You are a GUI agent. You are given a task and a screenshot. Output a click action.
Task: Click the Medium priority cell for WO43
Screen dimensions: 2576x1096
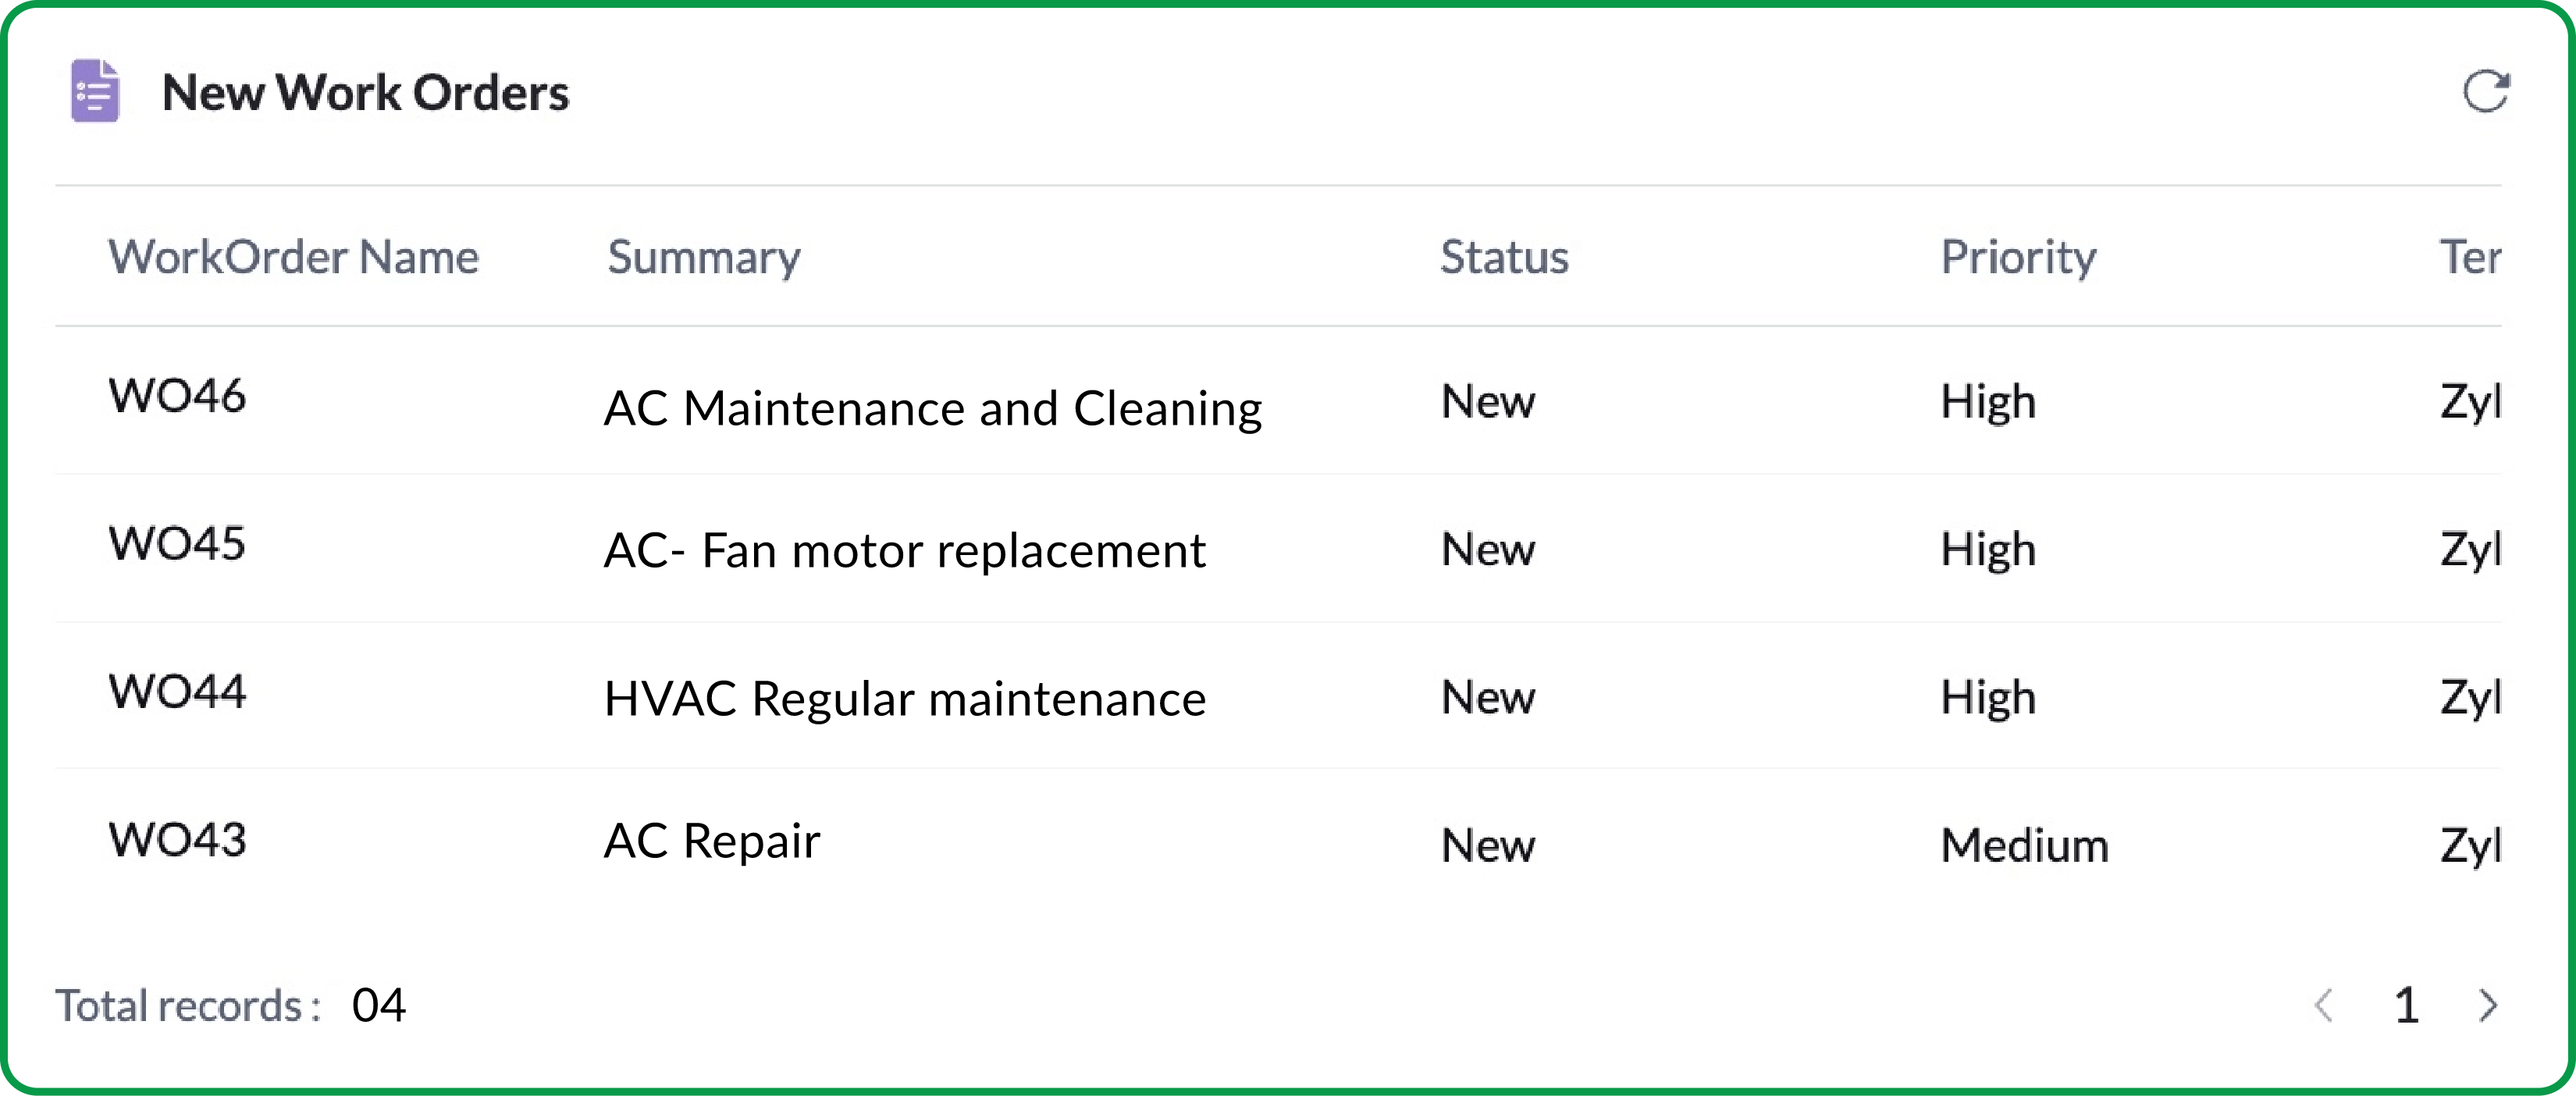click(2024, 846)
